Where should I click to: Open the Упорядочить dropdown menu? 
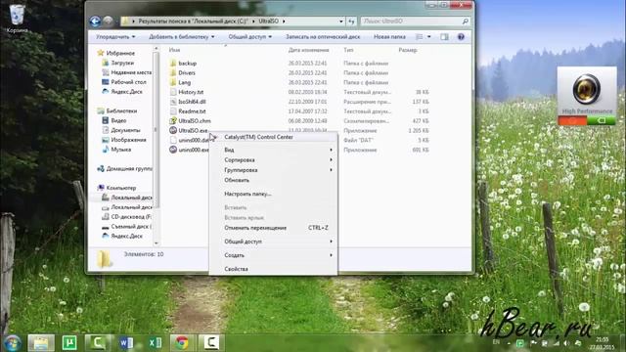coord(115,37)
